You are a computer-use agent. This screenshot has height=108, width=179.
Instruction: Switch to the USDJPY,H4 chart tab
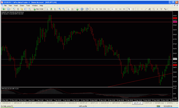[29, 103]
